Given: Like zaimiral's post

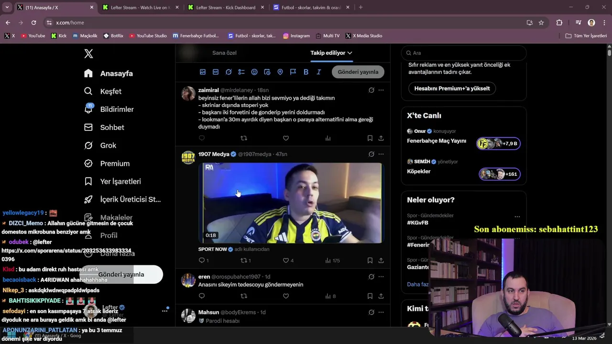Looking at the screenshot, I should [x=286, y=138].
